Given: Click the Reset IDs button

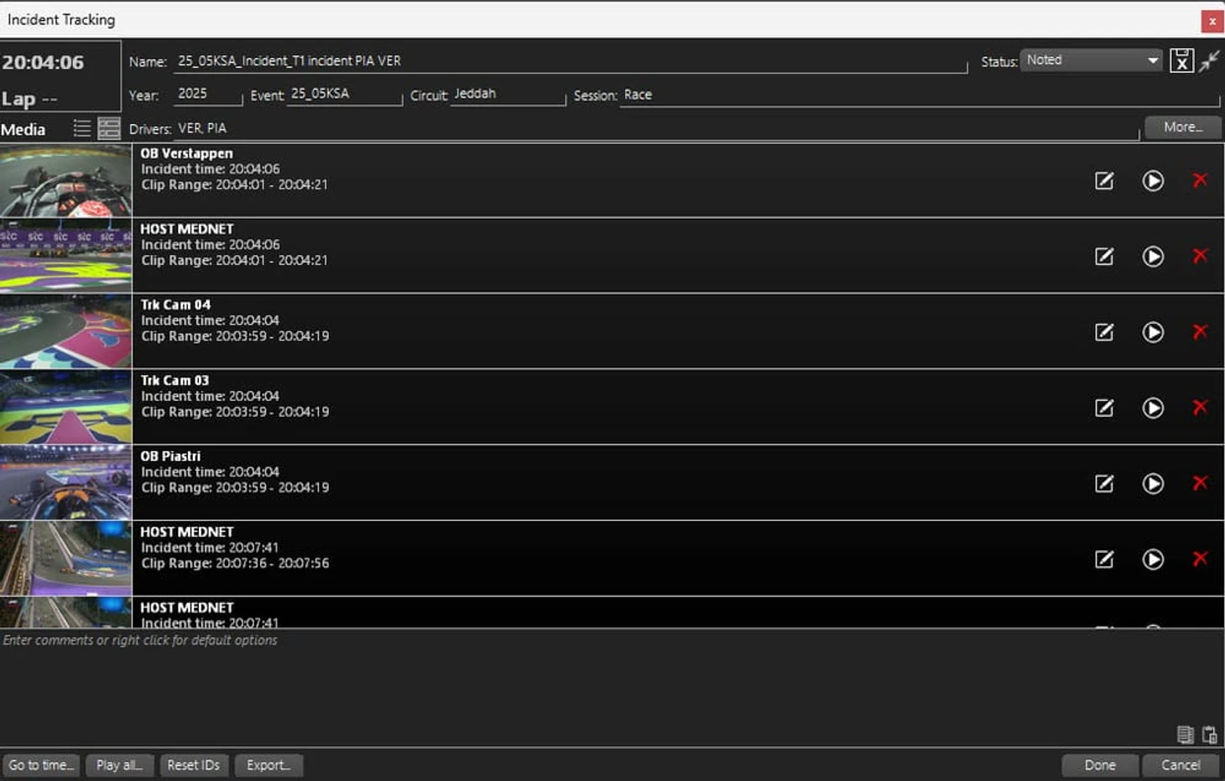Looking at the screenshot, I should coord(193,765).
